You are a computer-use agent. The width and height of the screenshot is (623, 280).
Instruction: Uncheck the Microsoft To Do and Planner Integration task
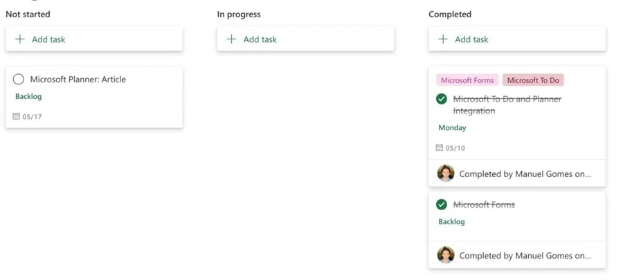442,100
